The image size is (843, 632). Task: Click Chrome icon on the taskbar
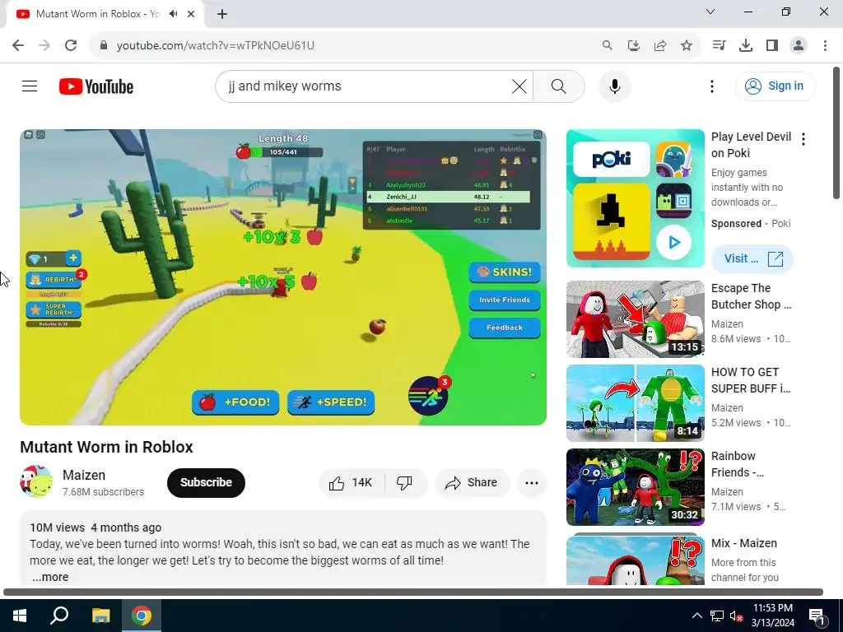142,616
